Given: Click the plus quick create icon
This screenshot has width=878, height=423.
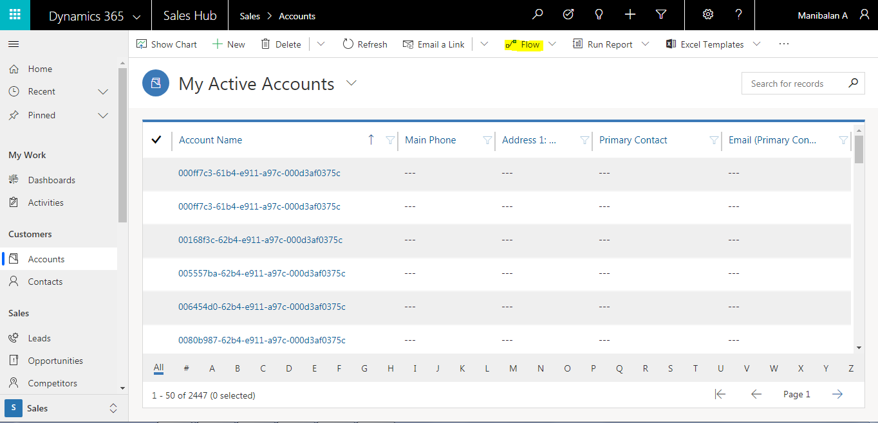Looking at the screenshot, I should pos(630,15).
